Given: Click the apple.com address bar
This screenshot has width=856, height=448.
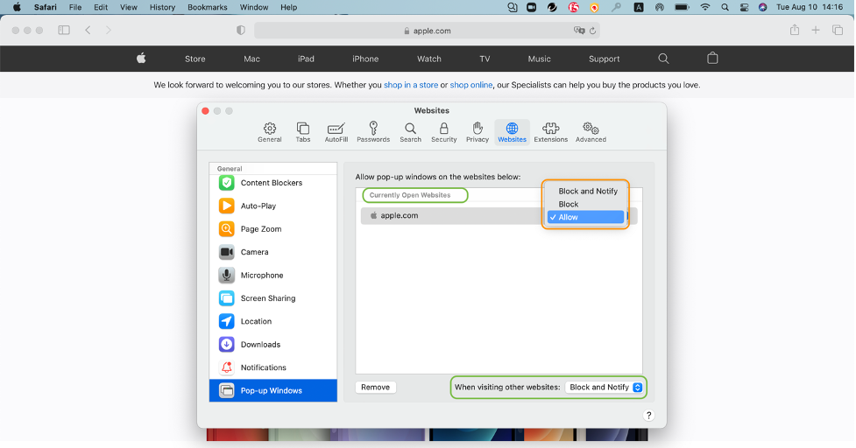Looking at the screenshot, I should 427,31.
